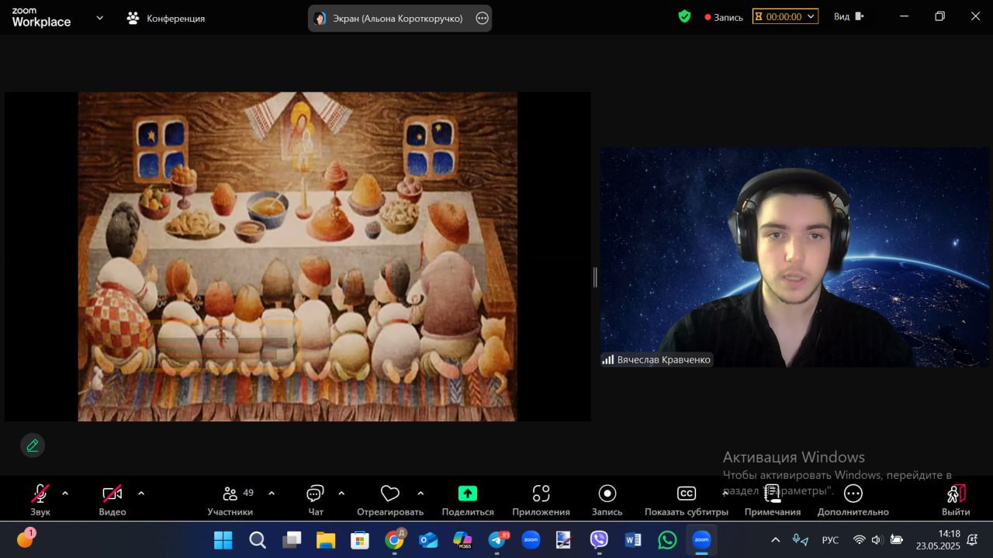Viewport: 993px width, 558px height.
Task: Click the panel divider handle beside shared screen
Action: click(595, 277)
